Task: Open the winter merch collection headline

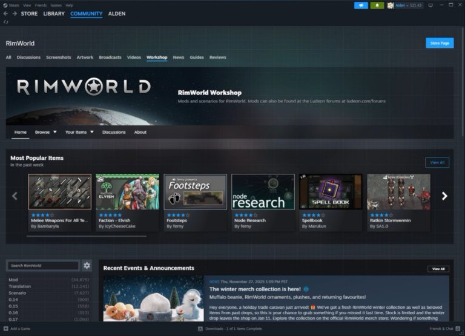Action: click(255, 289)
